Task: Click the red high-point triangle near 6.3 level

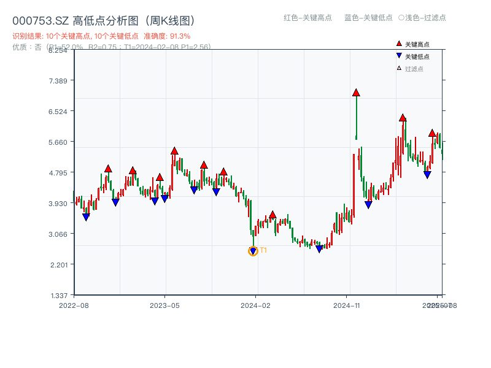Action: [x=403, y=118]
